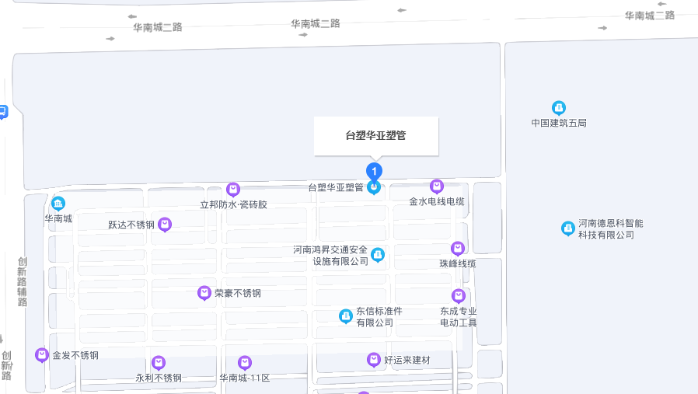Click the 创新路 road label at bottom-left

7,365
